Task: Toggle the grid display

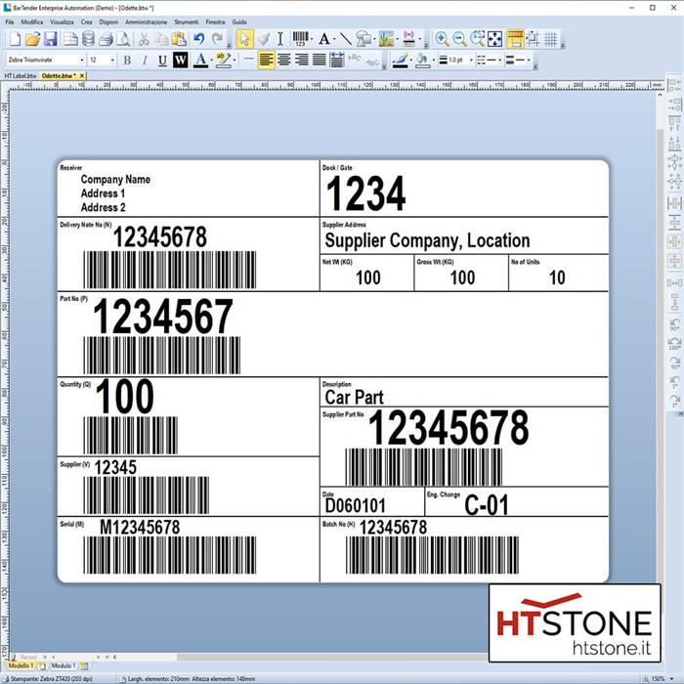Action: coord(550,39)
